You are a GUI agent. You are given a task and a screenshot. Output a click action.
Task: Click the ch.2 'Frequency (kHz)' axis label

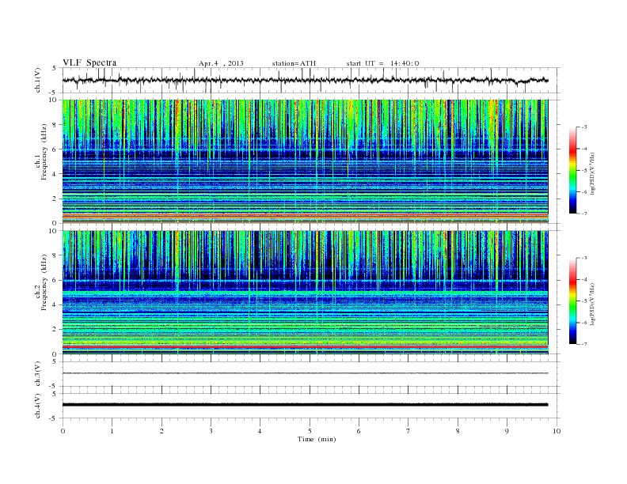coord(44,282)
